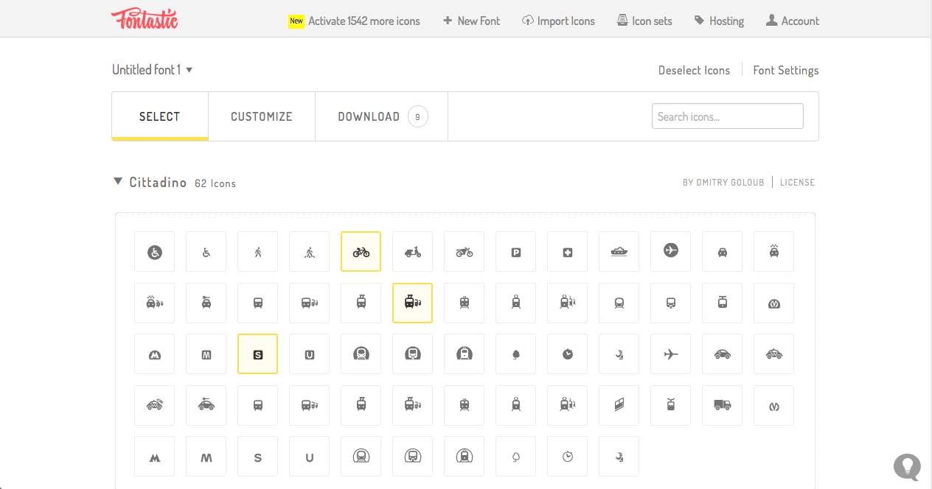
Task: Select the scooter icon
Action: 412,251
